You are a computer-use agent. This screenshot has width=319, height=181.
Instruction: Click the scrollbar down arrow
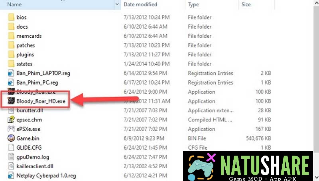(x=317, y=177)
